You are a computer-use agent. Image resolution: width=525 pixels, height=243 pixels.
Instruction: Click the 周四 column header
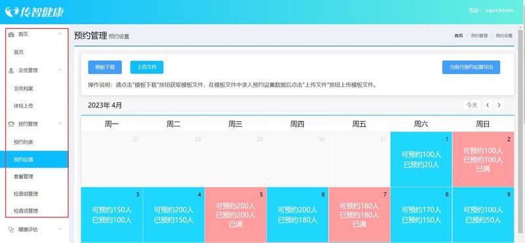pyautogui.click(x=297, y=124)
